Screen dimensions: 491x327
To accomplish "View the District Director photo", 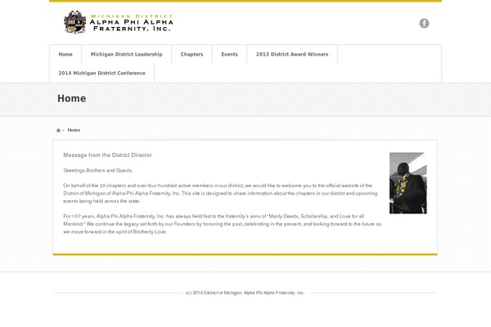I will point(408,183).
